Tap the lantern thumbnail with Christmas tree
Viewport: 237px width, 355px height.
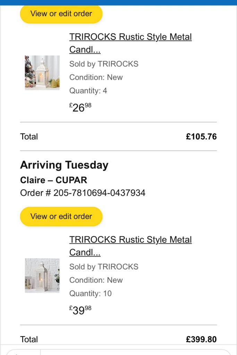[42, 73]
